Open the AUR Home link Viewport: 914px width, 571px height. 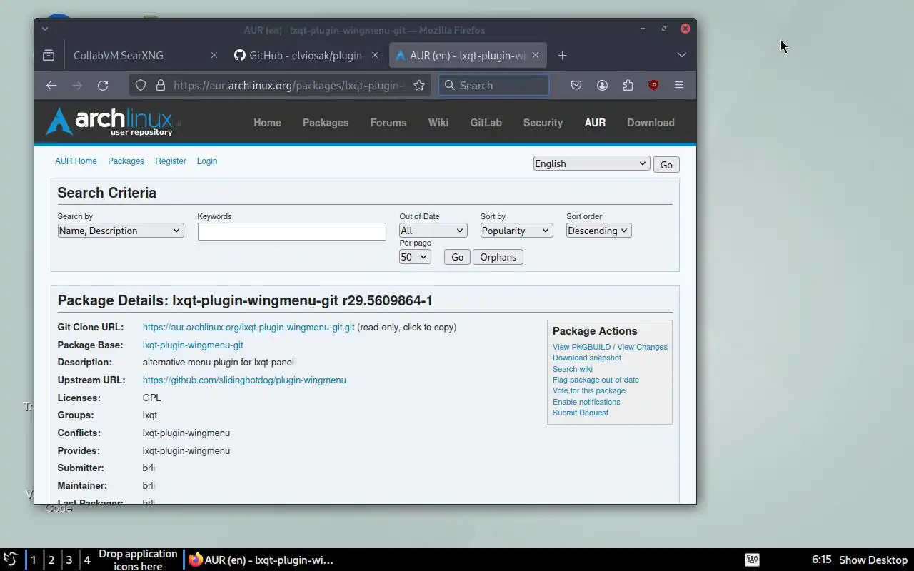(76, 161)
